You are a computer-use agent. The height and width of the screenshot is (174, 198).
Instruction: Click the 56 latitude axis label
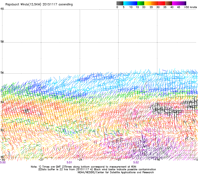pyautogui.click(x=2, y=73)
